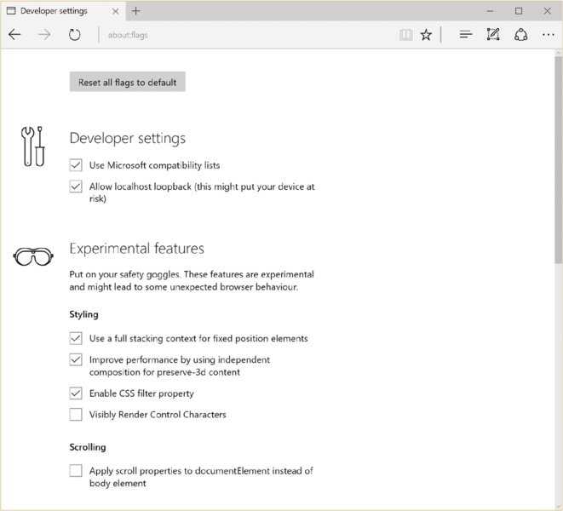563x511 pixels.
Task: Disable Enable CSS filter property
Action: point(76,393)
